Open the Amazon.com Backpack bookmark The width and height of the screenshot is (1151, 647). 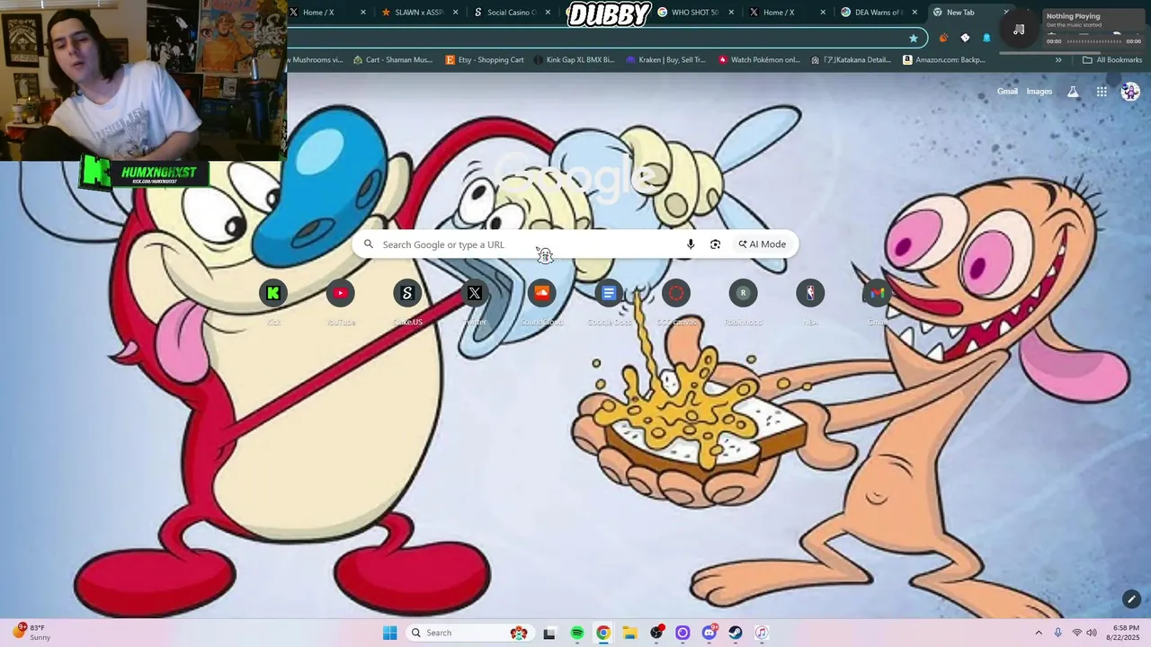coord(943,60)
